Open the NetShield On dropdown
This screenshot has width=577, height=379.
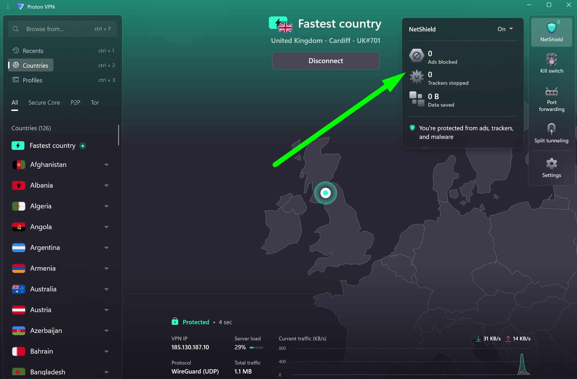point(505,29)
